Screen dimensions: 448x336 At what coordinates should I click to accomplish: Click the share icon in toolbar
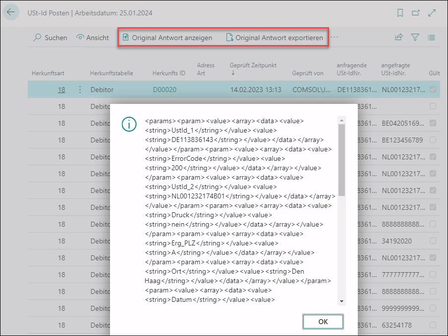398,37
